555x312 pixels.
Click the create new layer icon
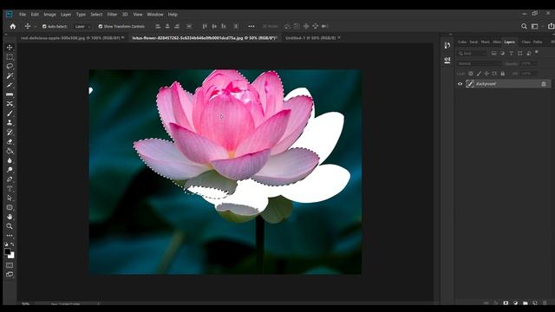pos(535,303)
